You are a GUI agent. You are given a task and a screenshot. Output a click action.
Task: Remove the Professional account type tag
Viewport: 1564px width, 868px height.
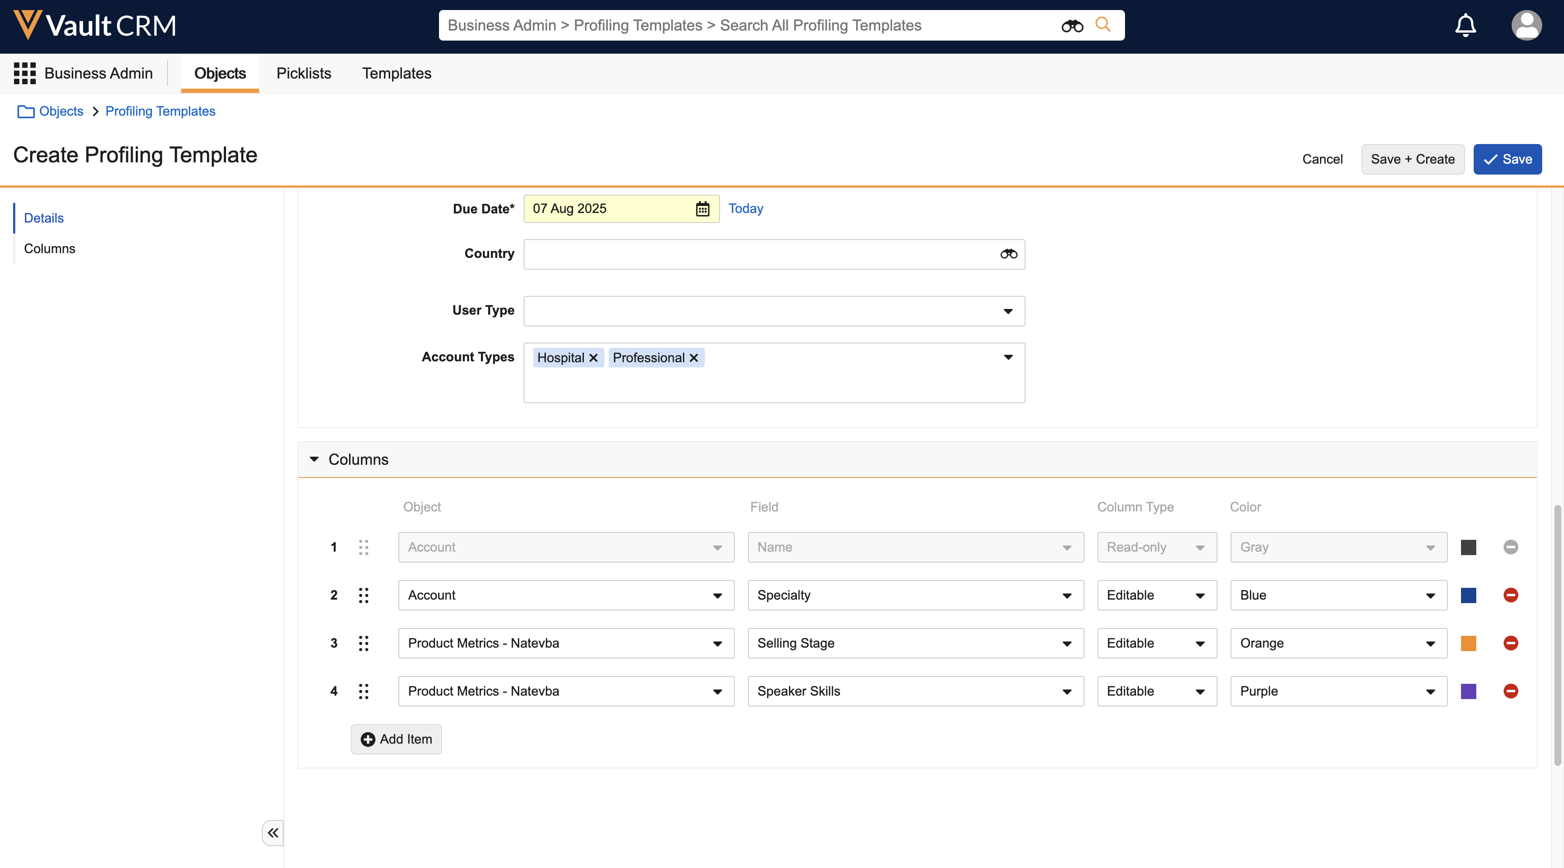pyautogui.click(x=693, y=357)
